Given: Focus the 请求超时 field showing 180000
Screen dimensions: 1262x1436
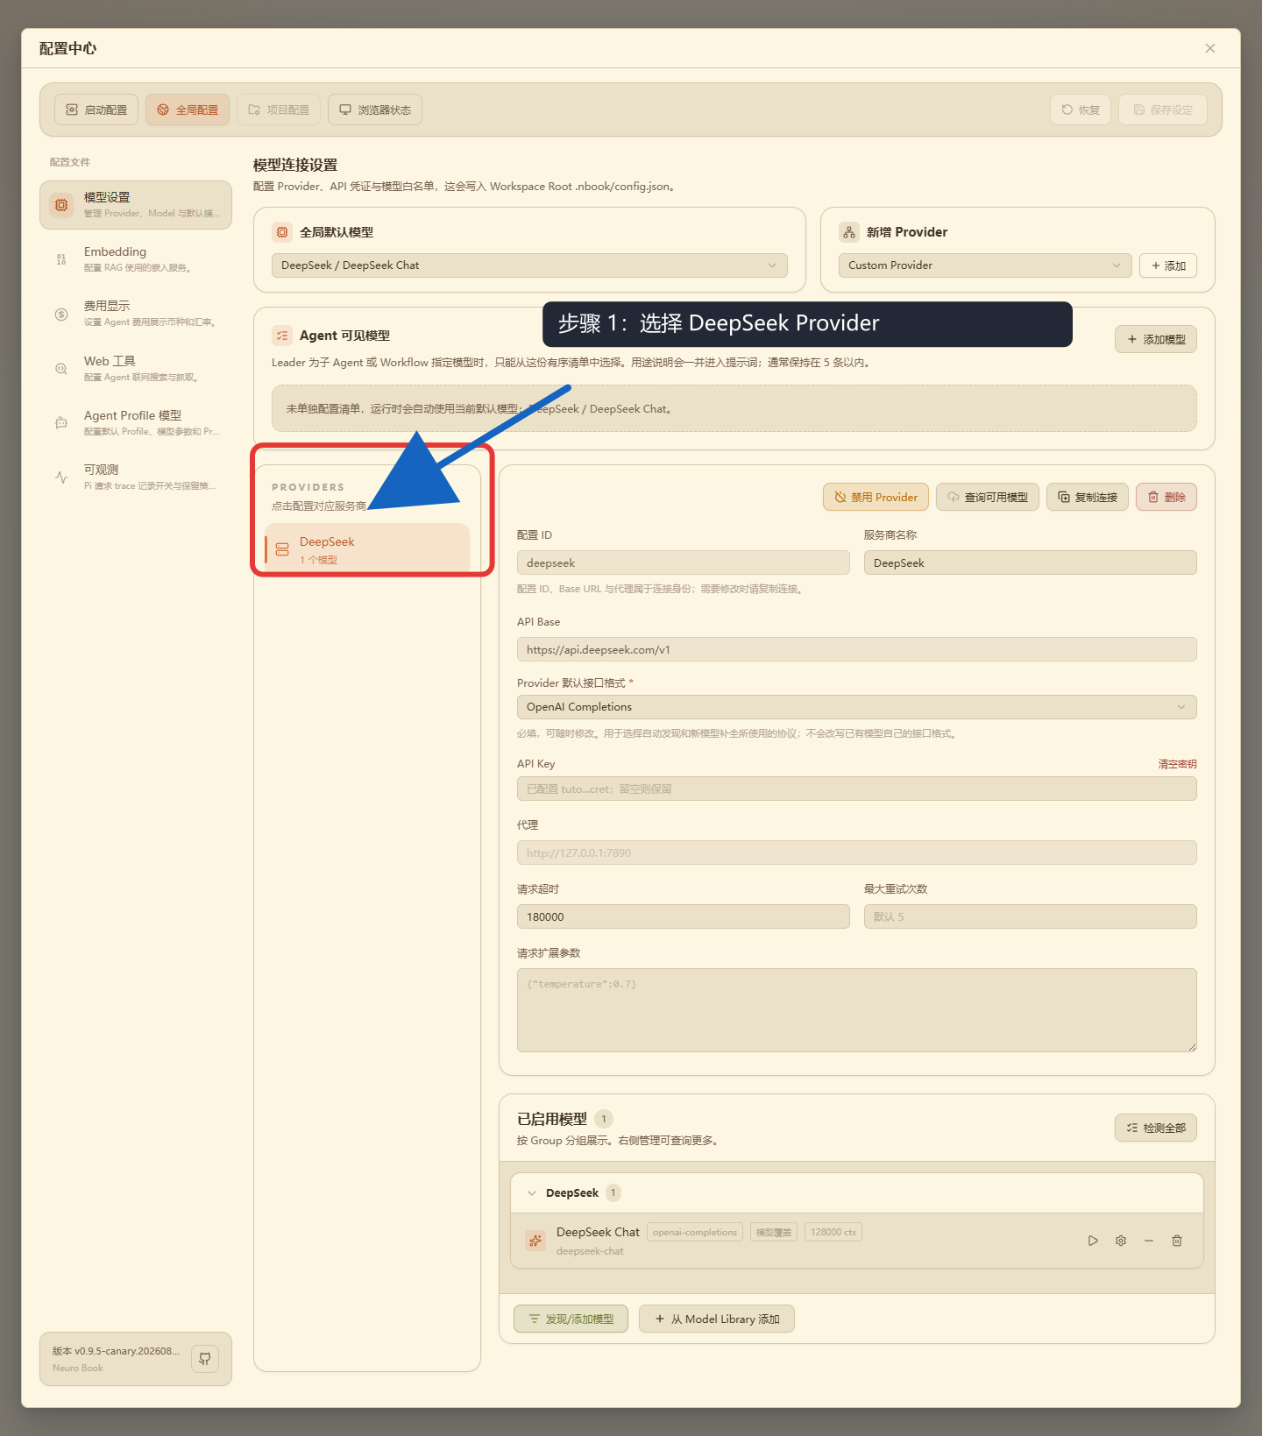Looking at the screenshot, I should pyautogui.click(x=684, y=916).
